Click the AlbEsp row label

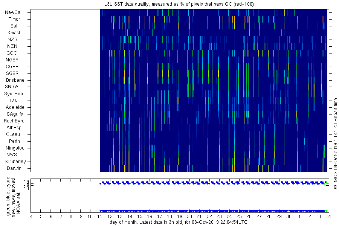14,128
